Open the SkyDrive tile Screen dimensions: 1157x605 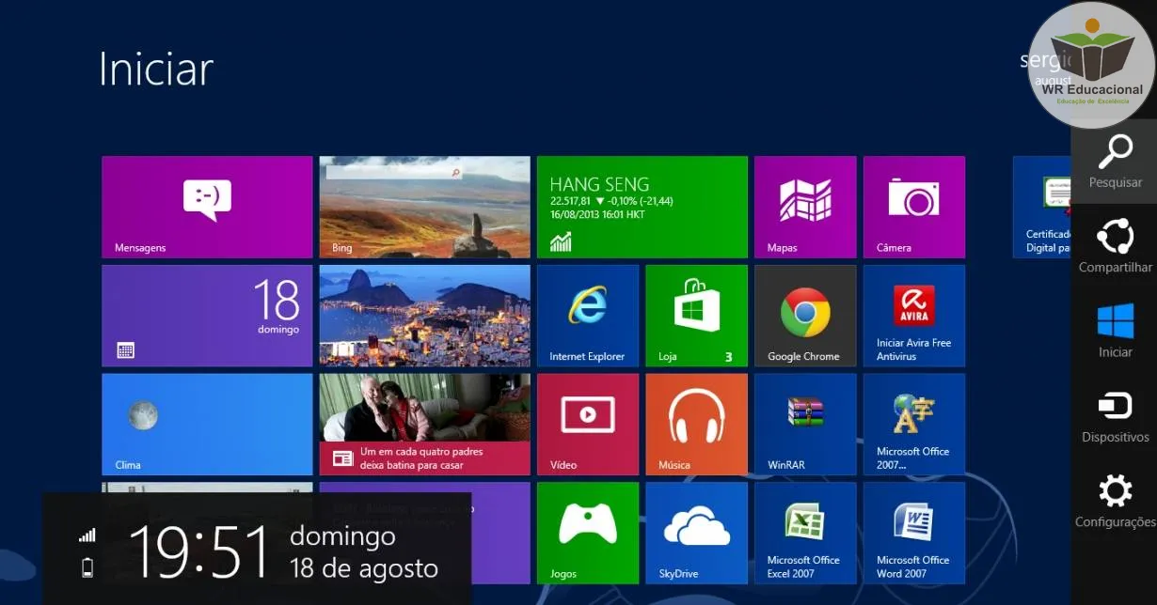click(697, 533)
